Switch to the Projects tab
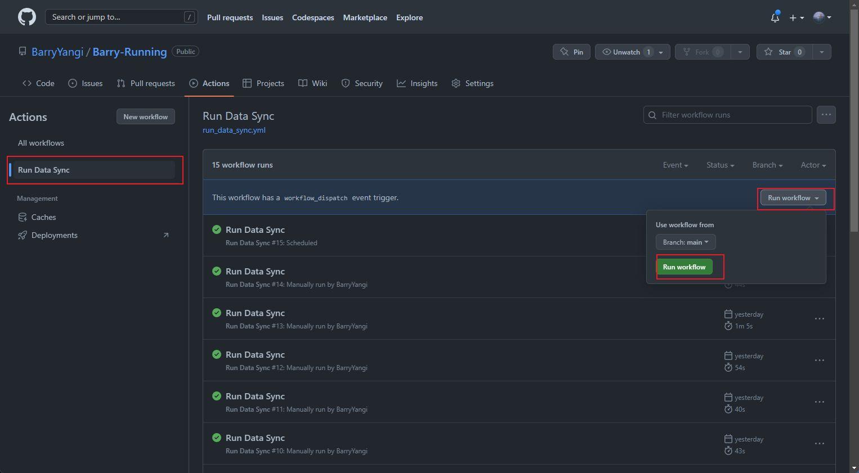 [x=263, y=83]
